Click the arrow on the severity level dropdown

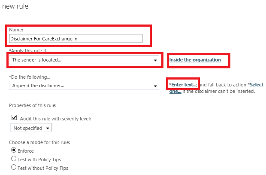[x=48, y=128]
